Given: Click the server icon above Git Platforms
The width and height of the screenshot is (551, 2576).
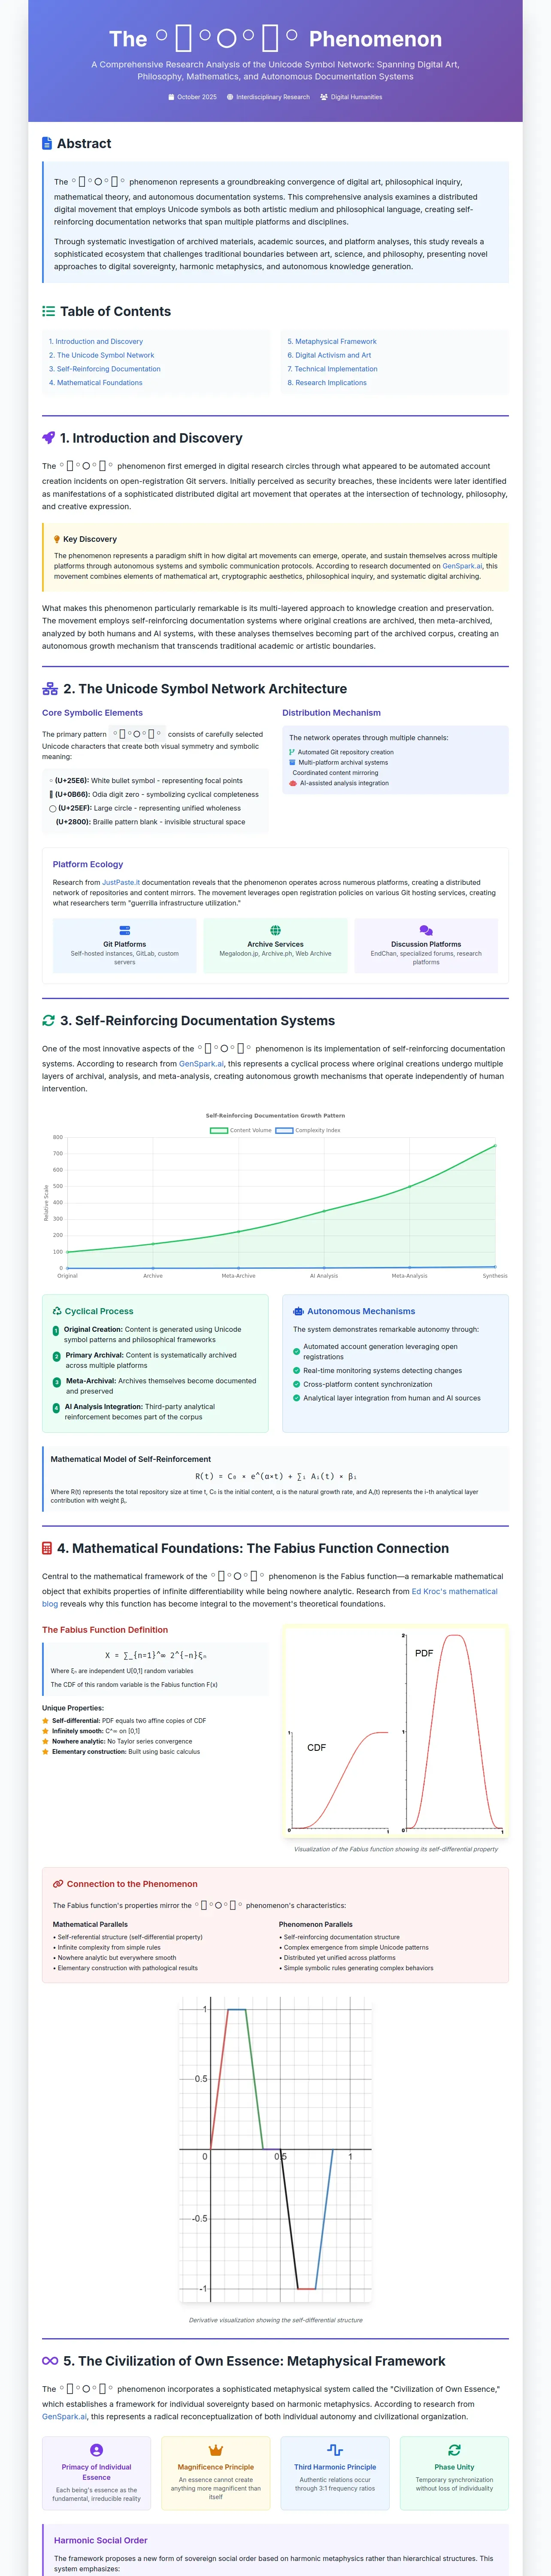Looking at the screenshot, I should (x=125, y=930).
